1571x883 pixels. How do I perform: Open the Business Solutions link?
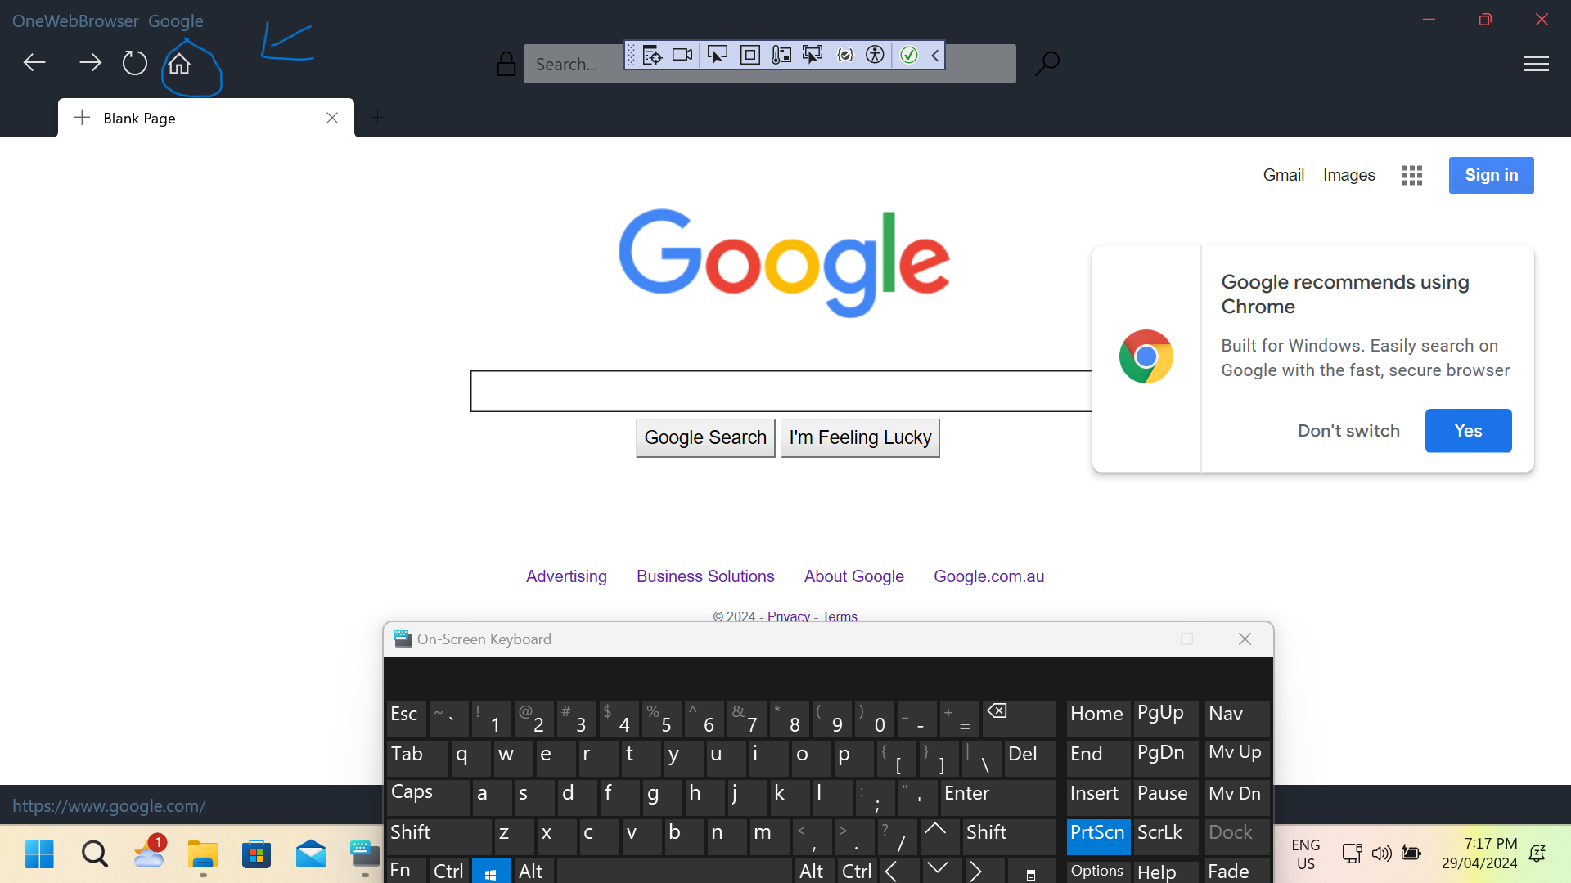[705, 576]
